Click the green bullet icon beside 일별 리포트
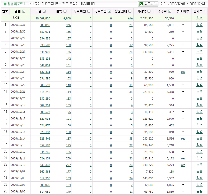Viewport: 208px width, 195px height. pyautogui.click(x=5, y=4)
